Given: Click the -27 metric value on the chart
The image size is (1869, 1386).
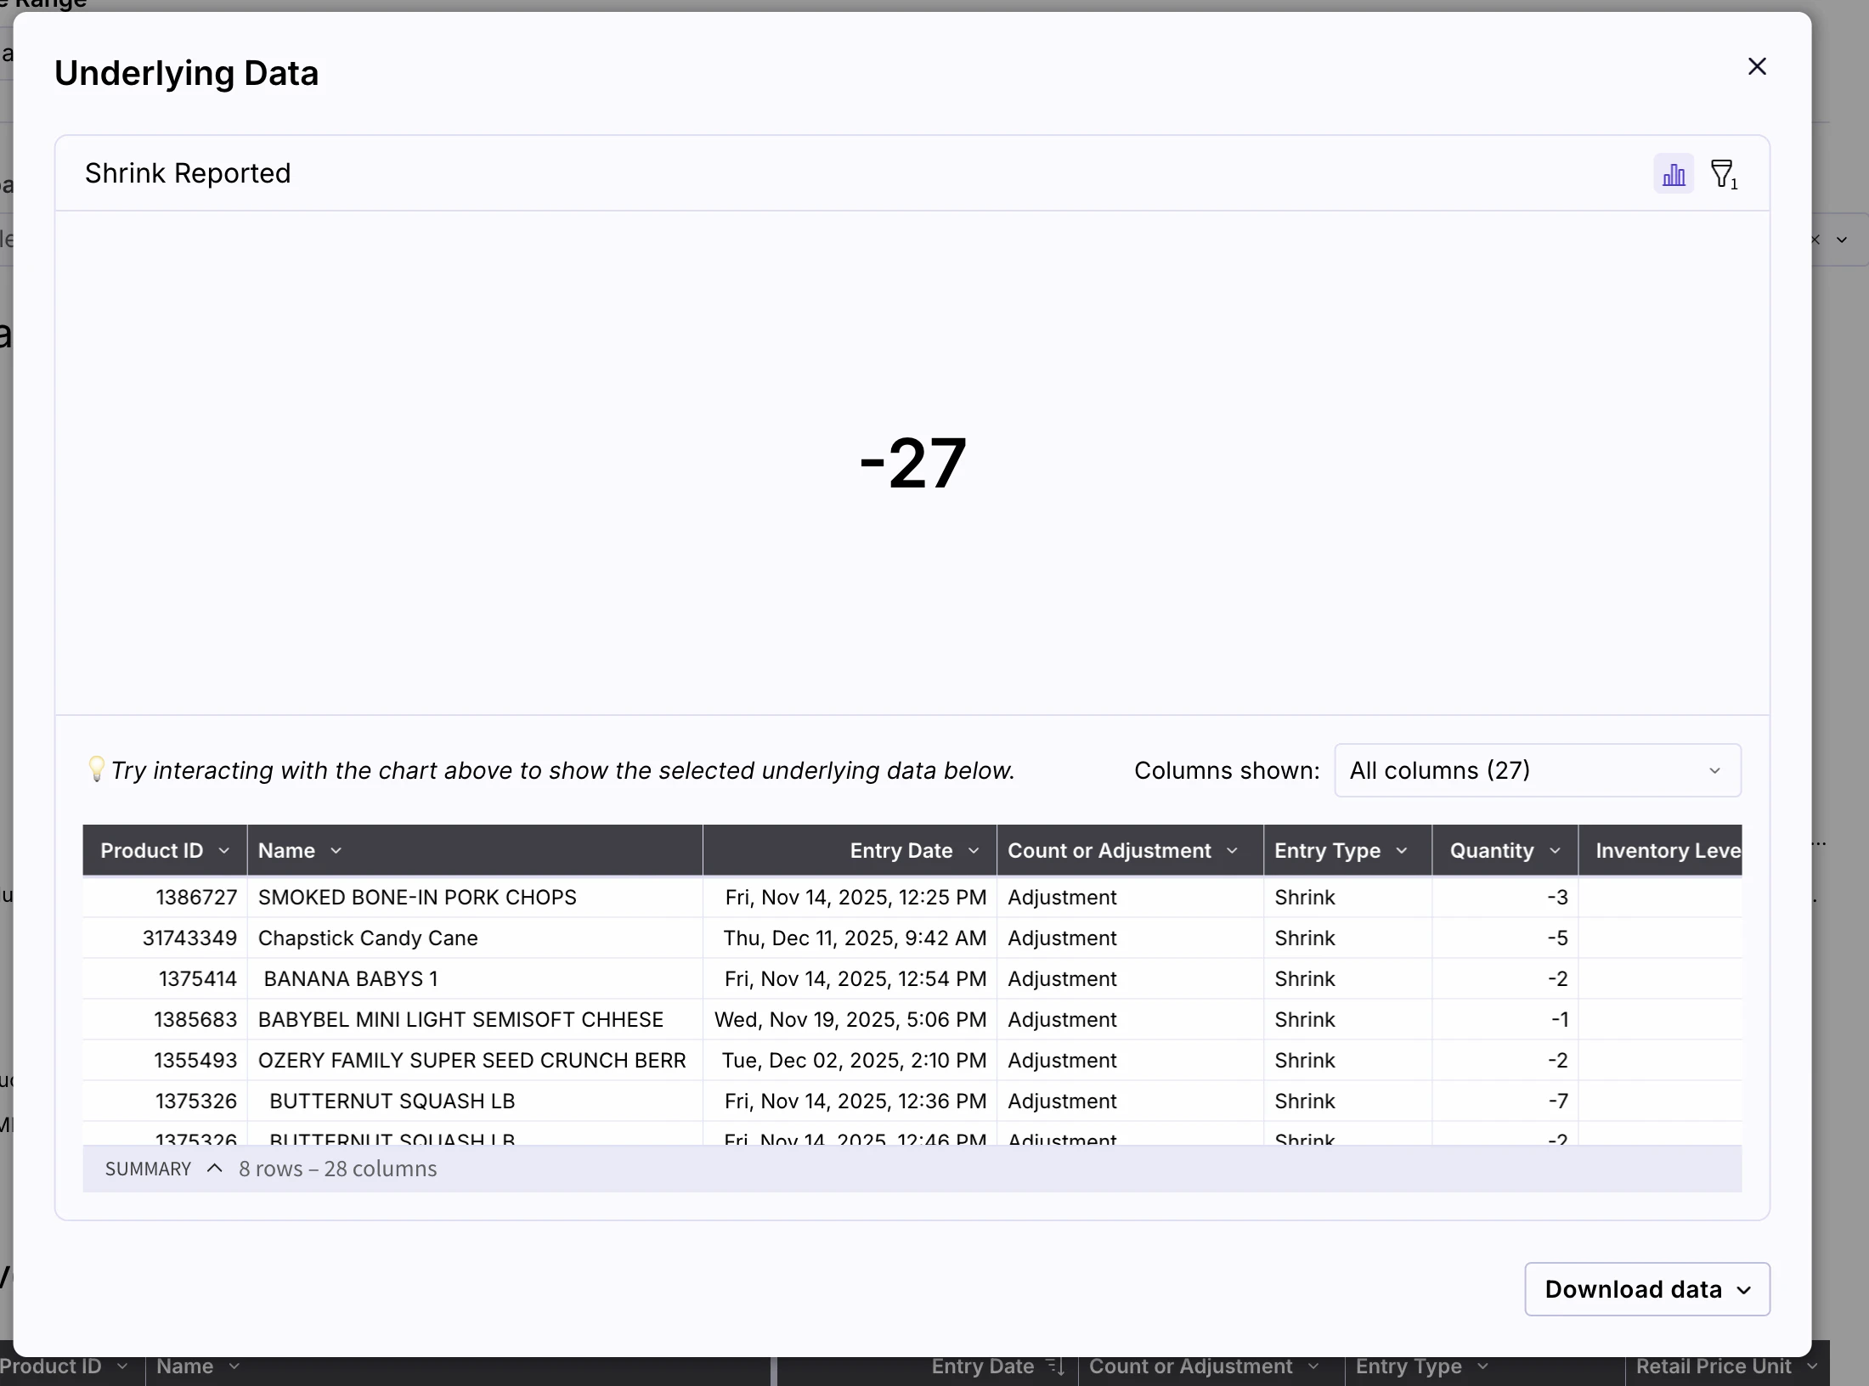Looking at the screenshot, I should 912,463.
